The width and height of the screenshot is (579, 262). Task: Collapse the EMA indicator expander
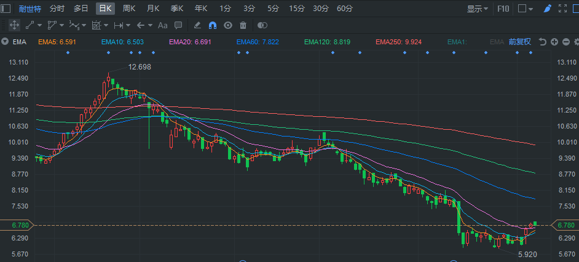click(4, 42)
